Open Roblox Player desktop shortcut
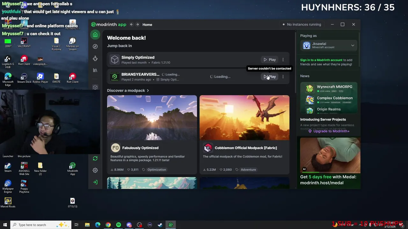408x229 pixels. point(40,78)
